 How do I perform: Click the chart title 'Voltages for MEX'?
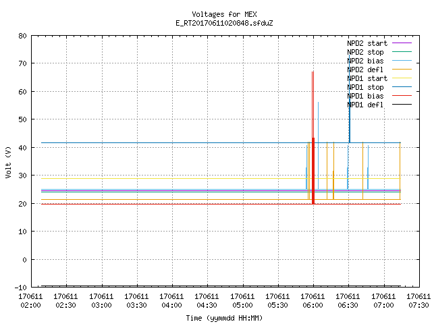(x=224, y=14)
